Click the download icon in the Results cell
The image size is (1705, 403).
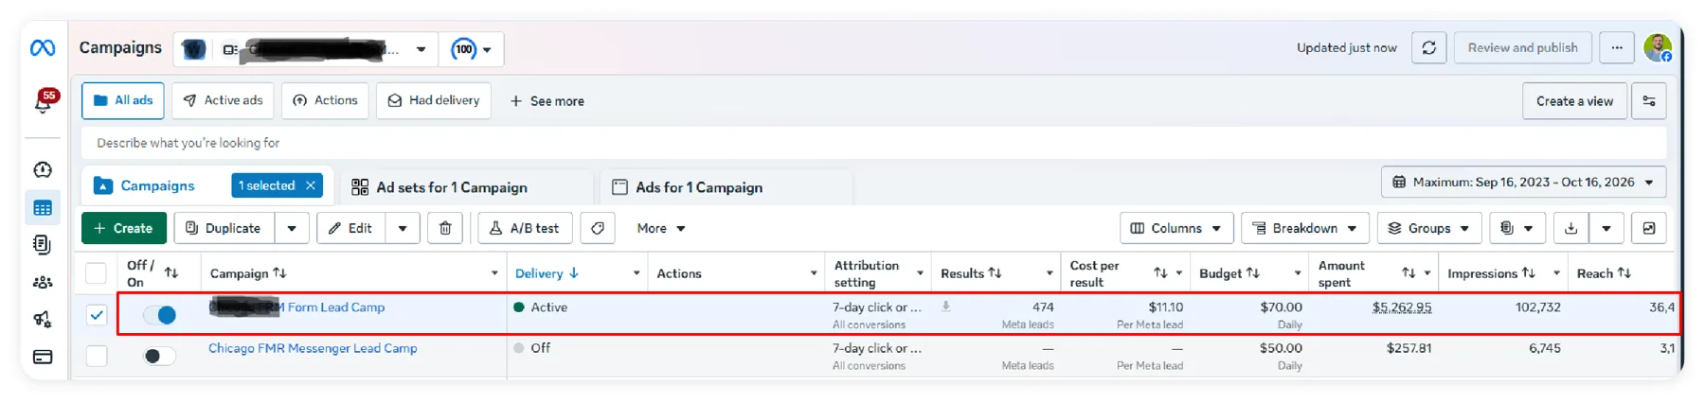click(x=945, y=307)
